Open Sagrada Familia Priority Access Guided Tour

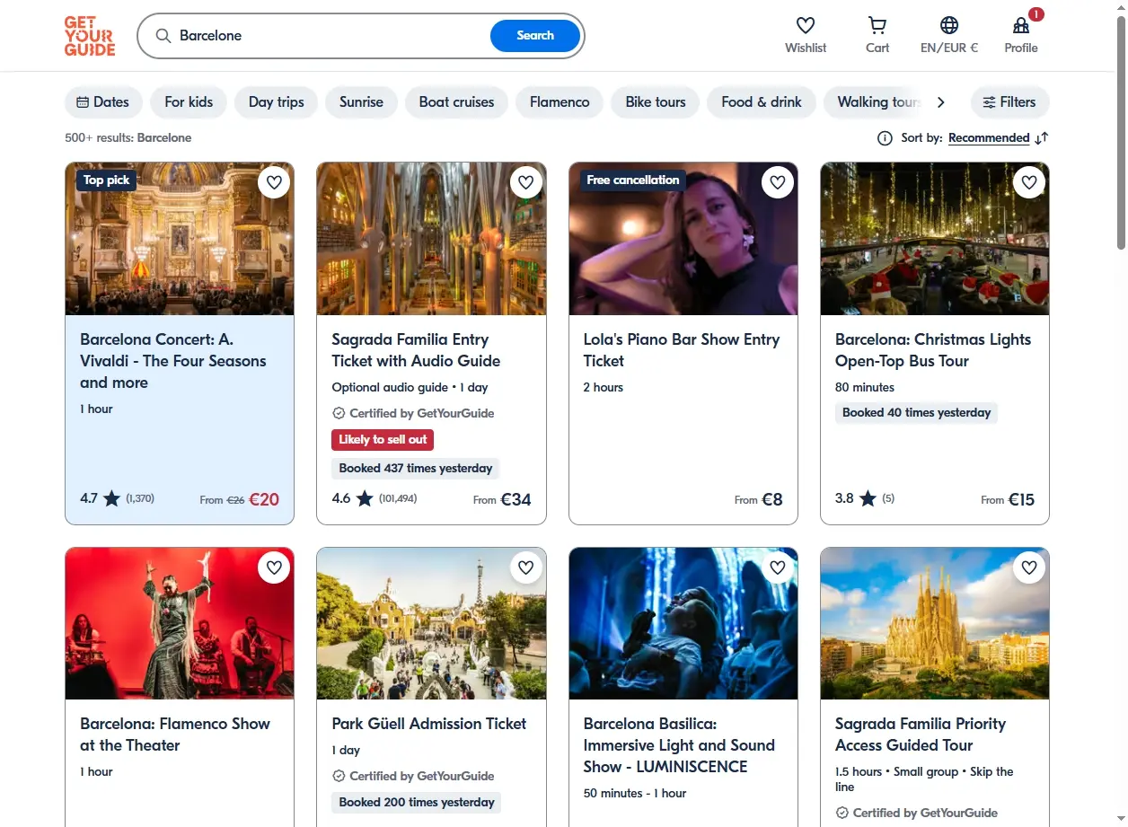point(921,735)
